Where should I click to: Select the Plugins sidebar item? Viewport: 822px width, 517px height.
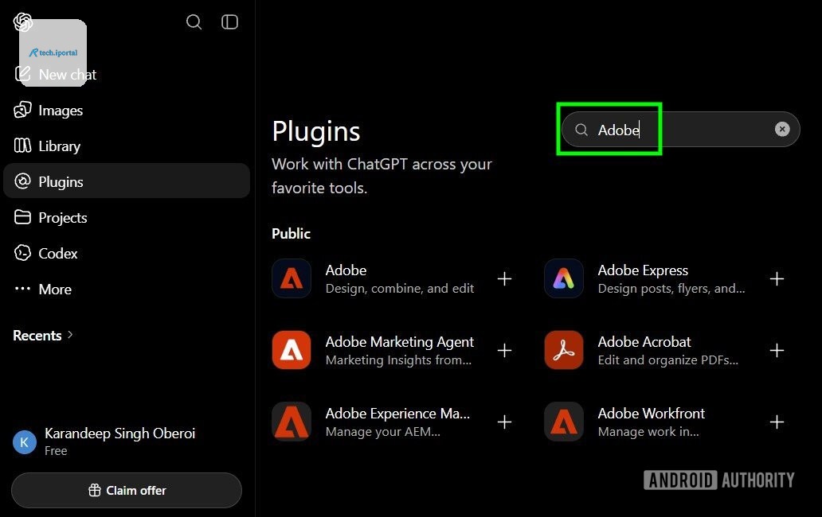127,181
